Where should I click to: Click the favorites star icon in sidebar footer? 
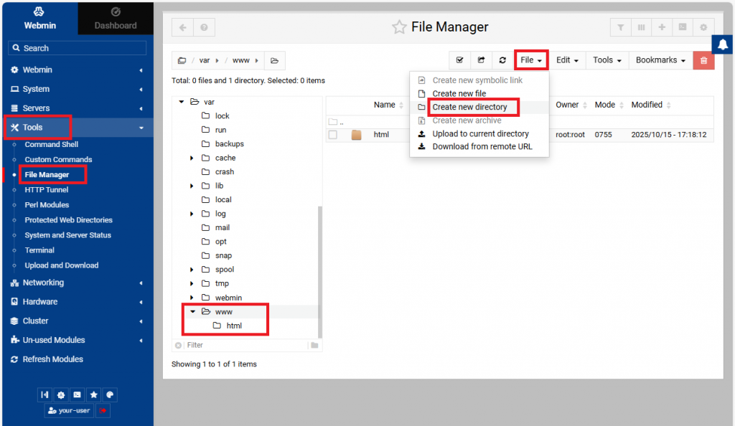pyautogui.click(x=93, y=395)
